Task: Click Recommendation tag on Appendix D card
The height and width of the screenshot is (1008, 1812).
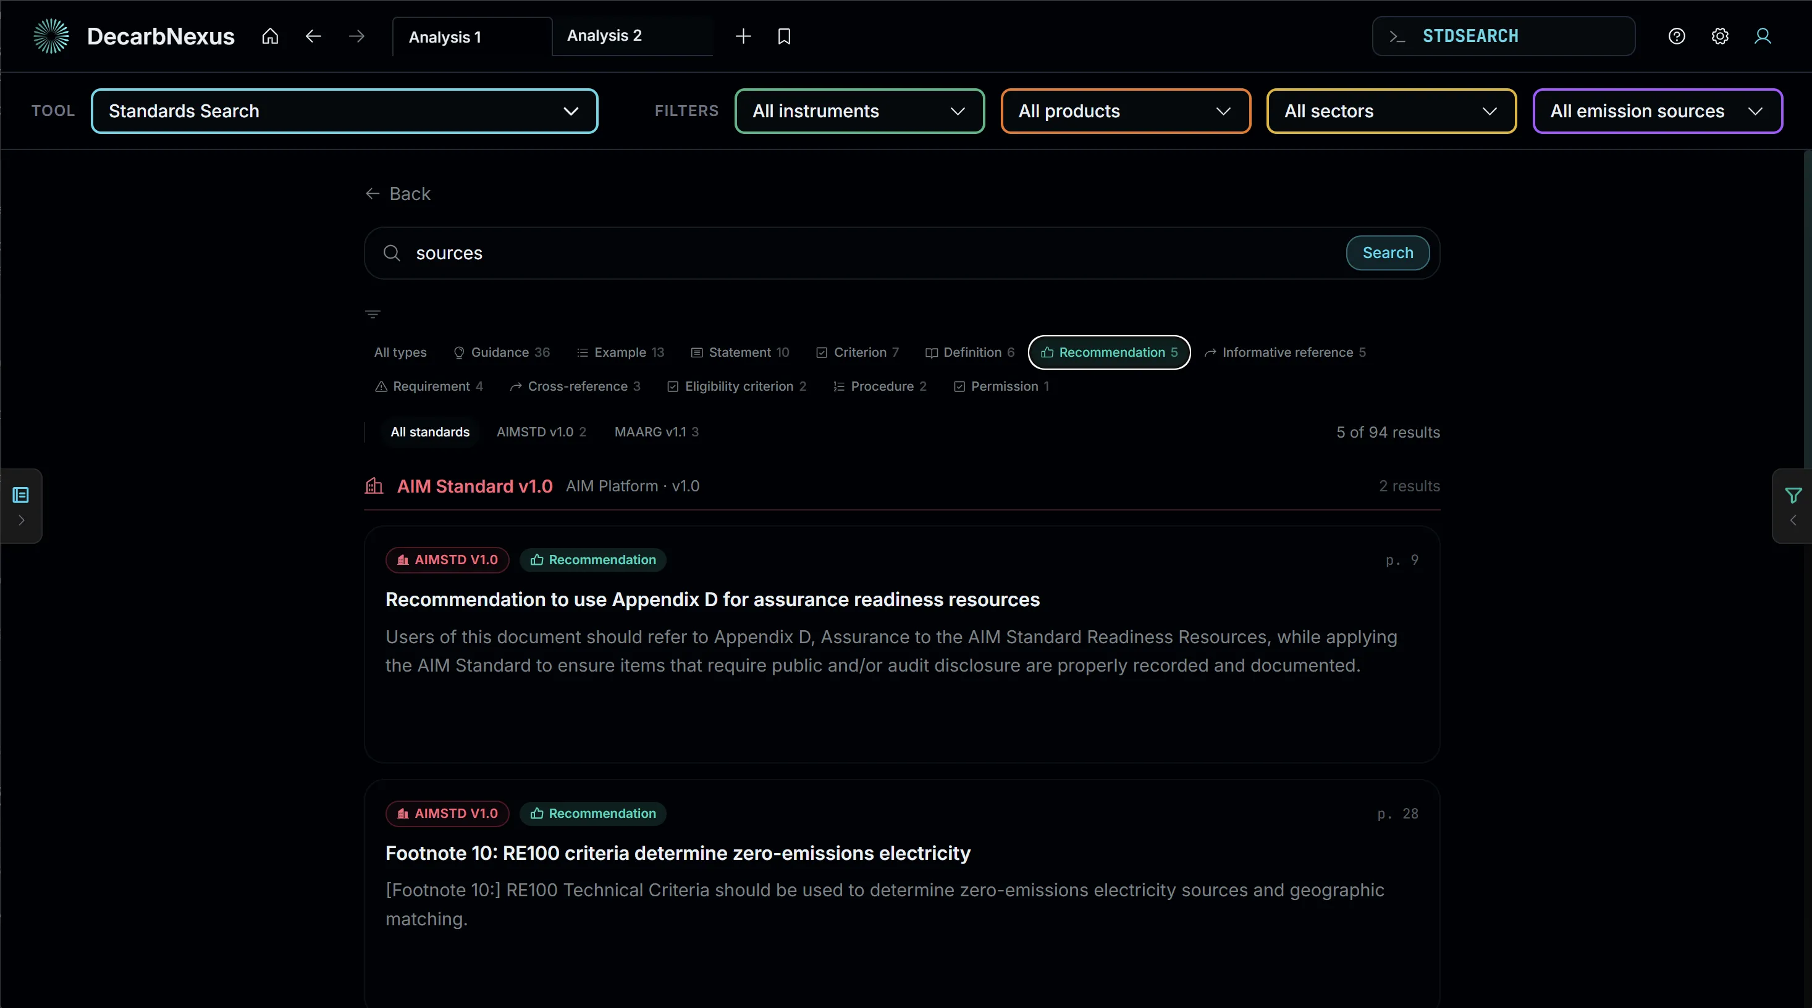Action: (593, 559)
